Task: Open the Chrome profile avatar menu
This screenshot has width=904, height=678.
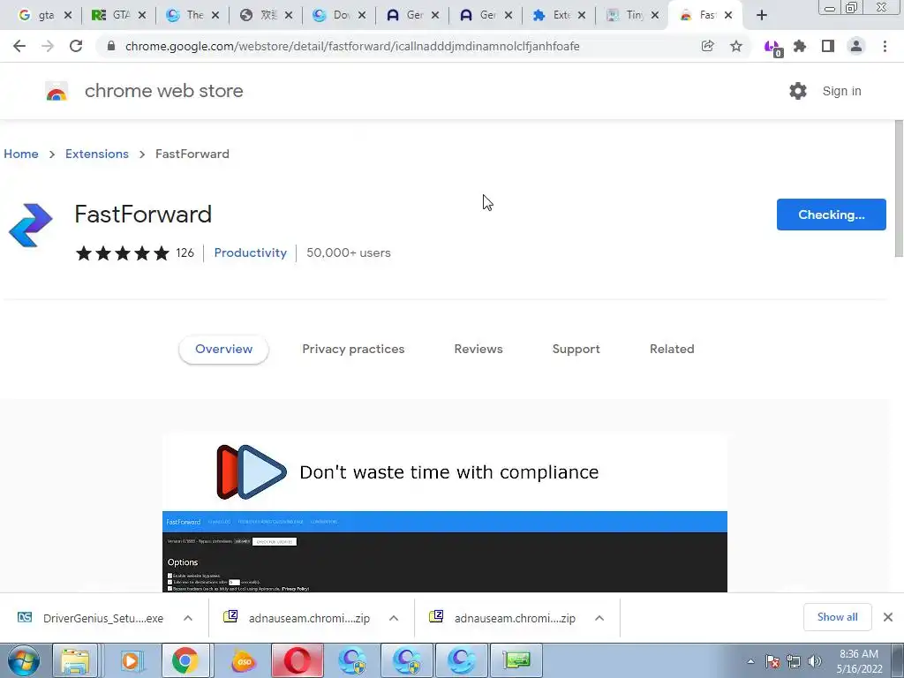Action: click(856, 46)
